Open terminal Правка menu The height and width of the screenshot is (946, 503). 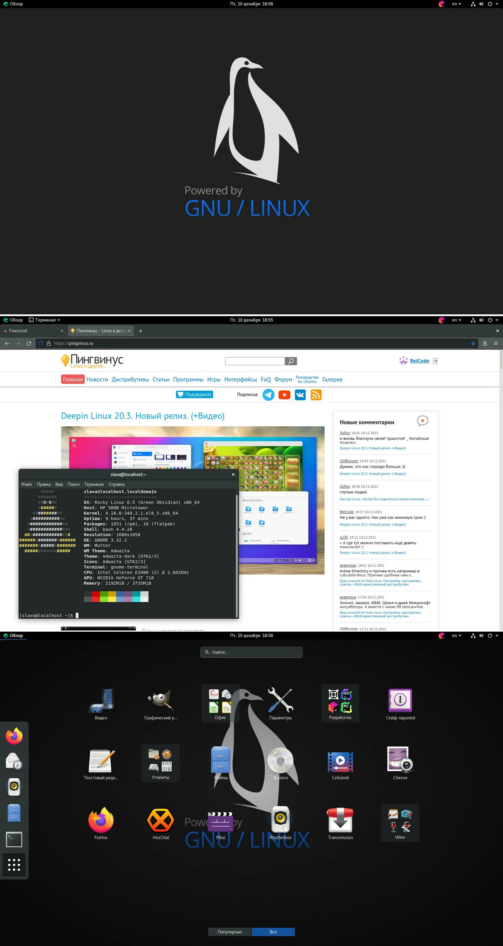click(44, 484)
